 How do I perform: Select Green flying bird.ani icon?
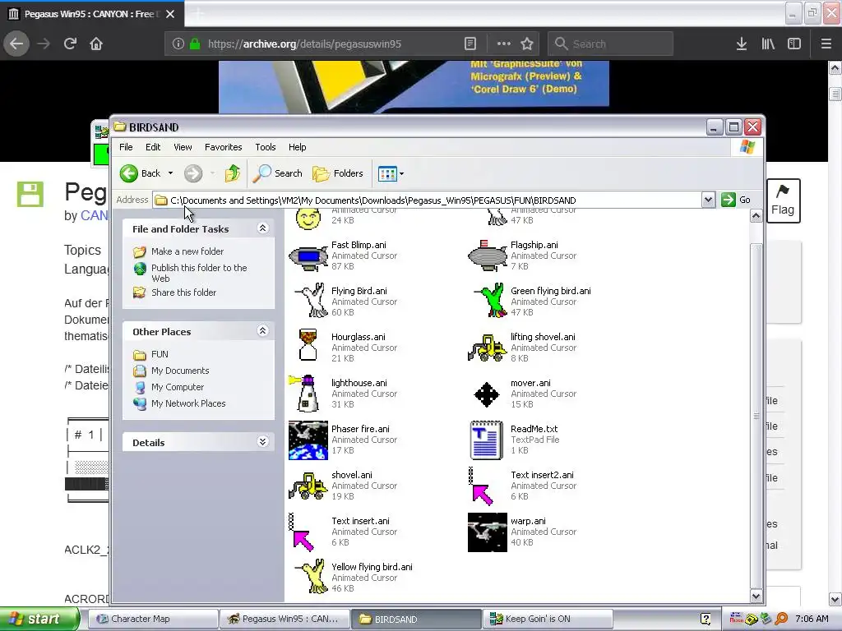coord(490,301)
